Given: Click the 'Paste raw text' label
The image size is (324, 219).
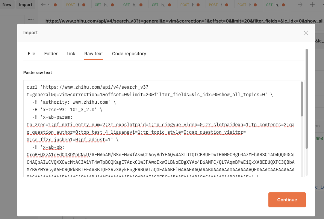Looking at the screenshot, I should point(38,72).
